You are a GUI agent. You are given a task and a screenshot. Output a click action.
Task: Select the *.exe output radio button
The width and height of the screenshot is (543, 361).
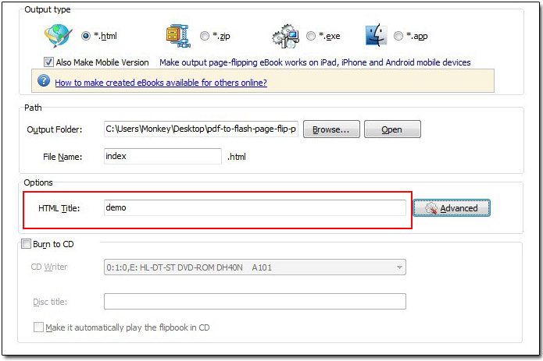[x=311, y=36]
